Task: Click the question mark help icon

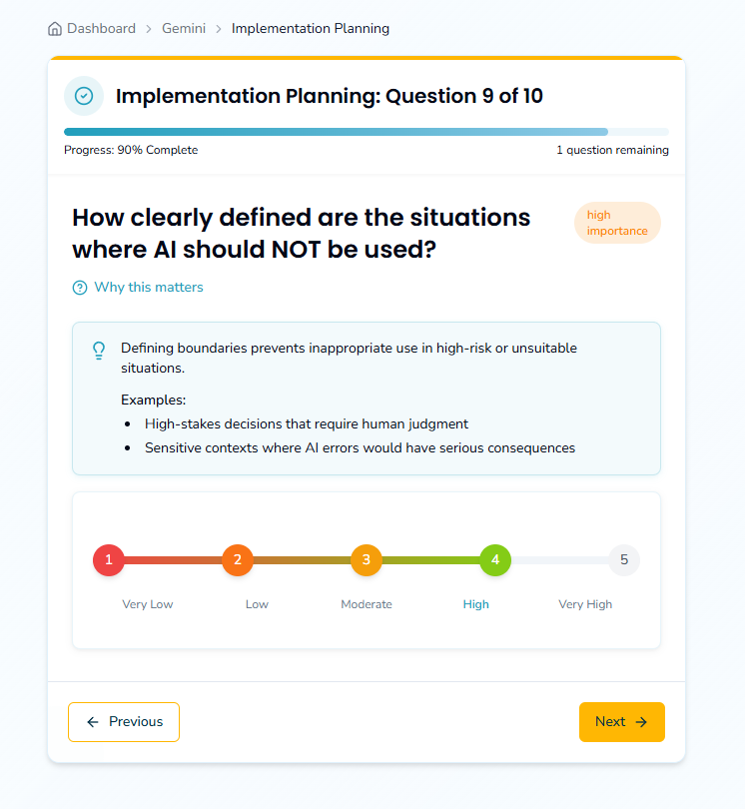Action: tap(80, 288)
